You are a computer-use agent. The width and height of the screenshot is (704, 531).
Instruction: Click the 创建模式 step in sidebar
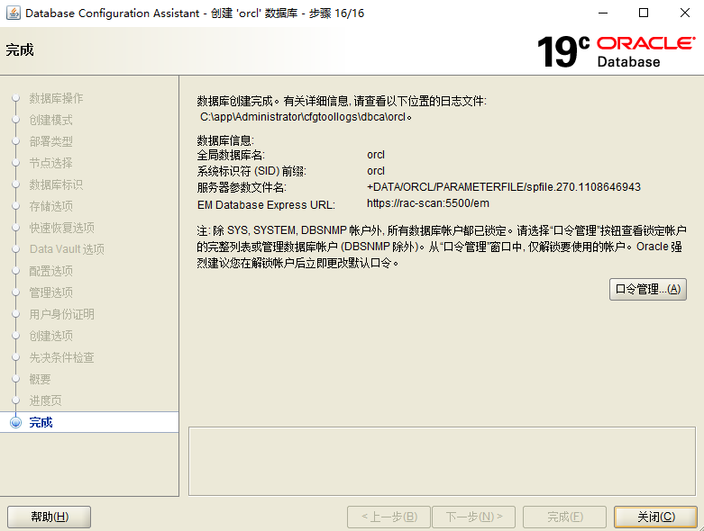coord(50,120)
